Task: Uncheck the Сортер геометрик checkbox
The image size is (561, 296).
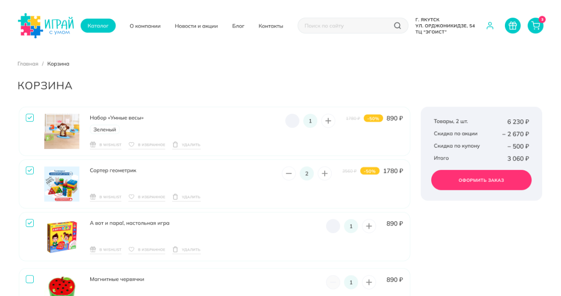Action: pos(29,170)
